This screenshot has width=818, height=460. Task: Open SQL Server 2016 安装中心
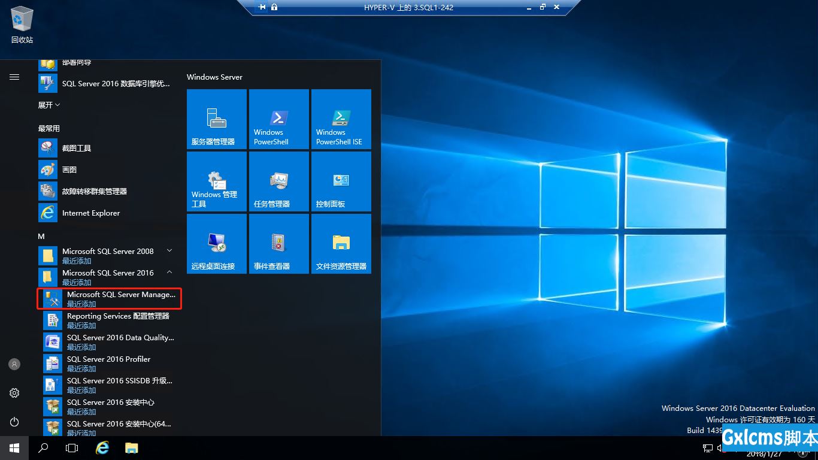pyautogui.click(x=110, y=407)
